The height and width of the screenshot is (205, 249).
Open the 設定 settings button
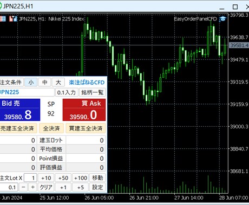tap(97, 187)
